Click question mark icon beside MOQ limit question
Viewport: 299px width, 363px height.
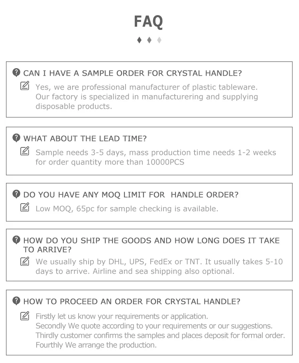pos(16,194)
